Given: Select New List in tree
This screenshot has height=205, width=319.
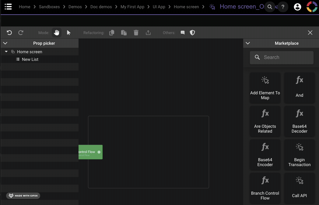Looking at the screenshot, I should click(x=30, y=59).
